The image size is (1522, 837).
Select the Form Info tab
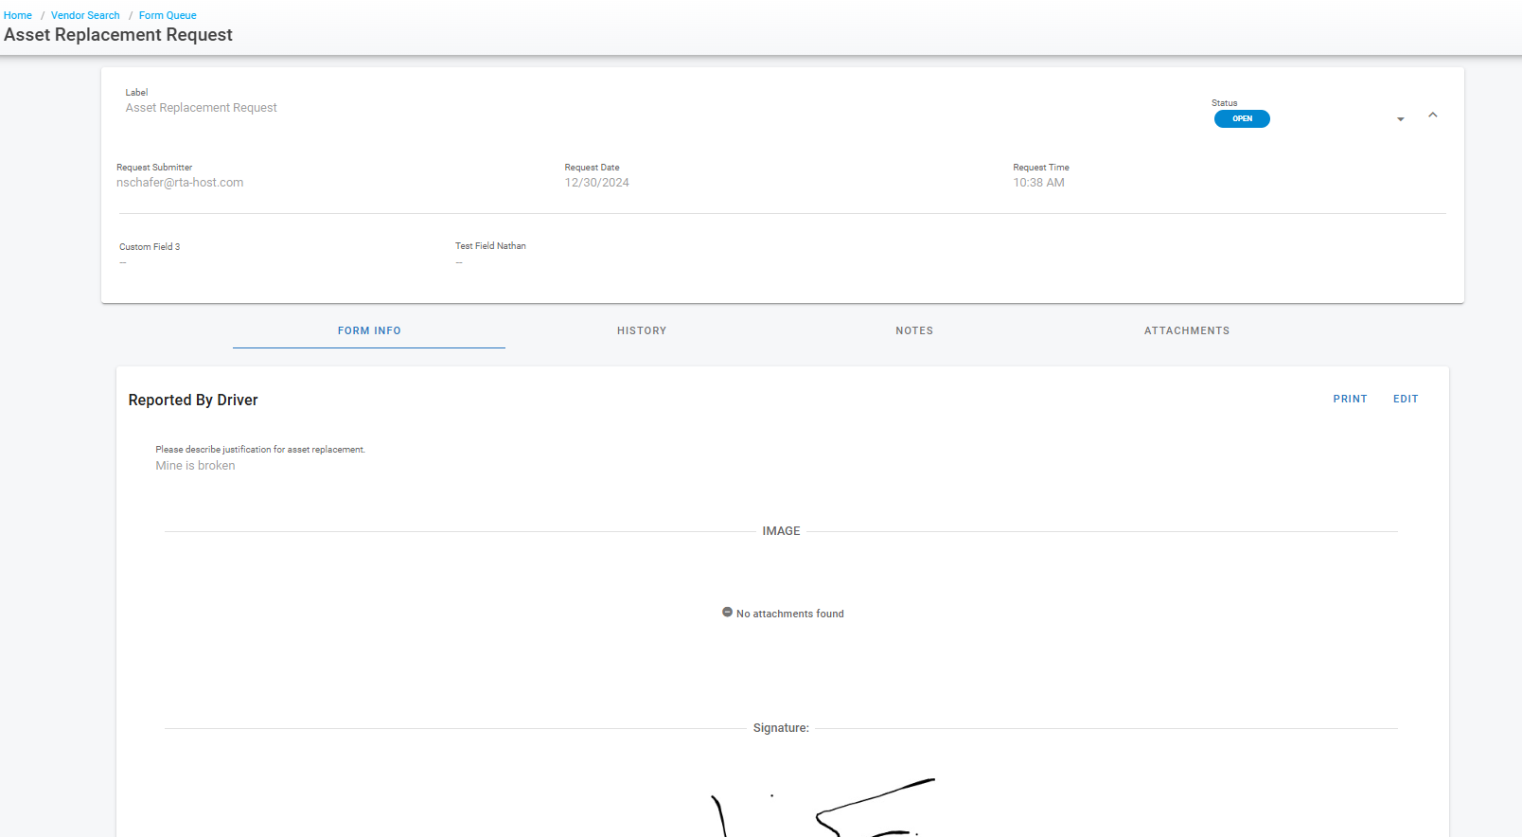point(369,331)
